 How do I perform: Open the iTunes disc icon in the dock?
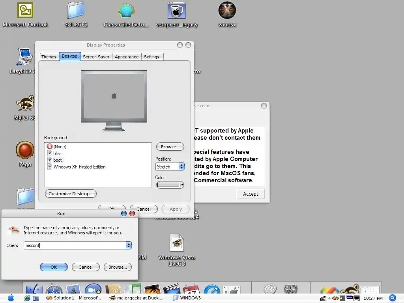click(x=133, y=289)
